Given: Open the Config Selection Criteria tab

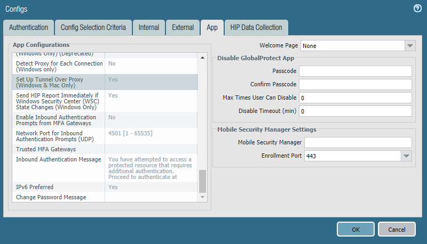Looking at the screenshot, I should (x=93, y=27).
